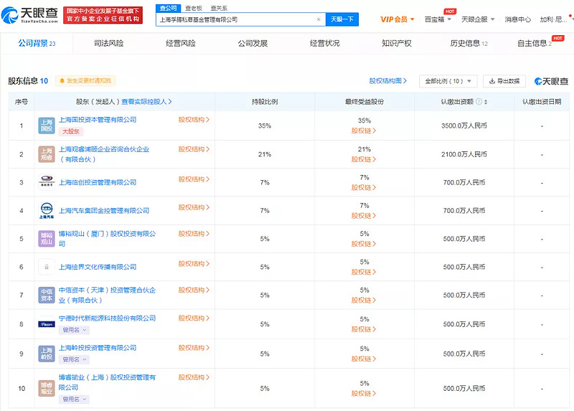Select the 自主信息 tab

click(x=534, y=43)
